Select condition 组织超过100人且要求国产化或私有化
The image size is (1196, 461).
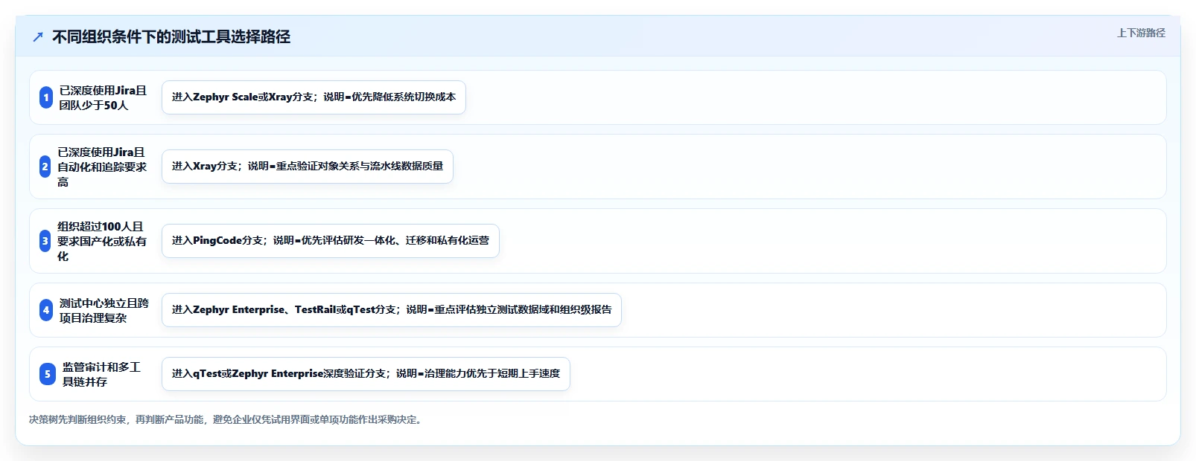coord(102,241)
